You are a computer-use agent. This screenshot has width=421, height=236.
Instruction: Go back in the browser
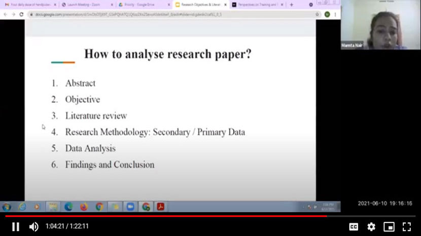pos(6,15)
